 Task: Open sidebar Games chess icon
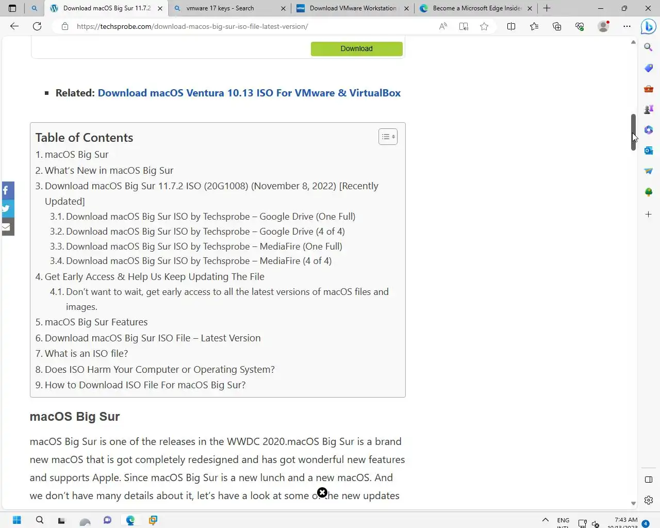pos(649,109)
